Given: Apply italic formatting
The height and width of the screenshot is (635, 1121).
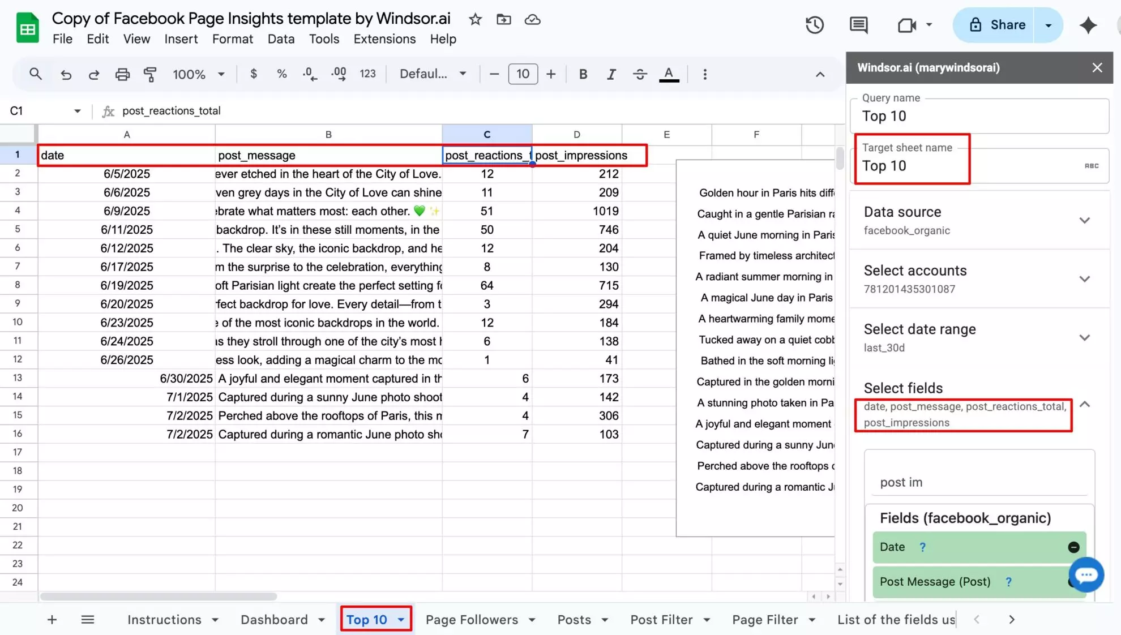Looking at the screenshot, I should coord(611,74).
